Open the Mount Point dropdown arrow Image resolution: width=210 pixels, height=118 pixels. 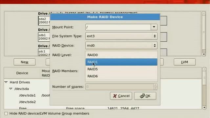(154, 27)
